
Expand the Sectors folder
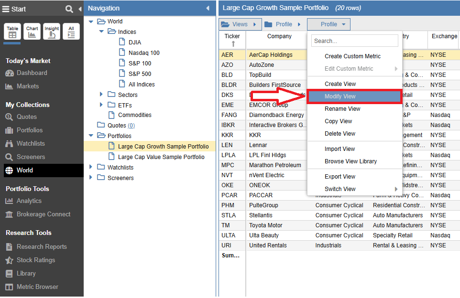[101, 94]
